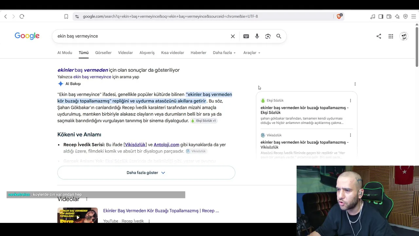
Task: Open the Leo AI assistant icon
Action: coord(397,16)
